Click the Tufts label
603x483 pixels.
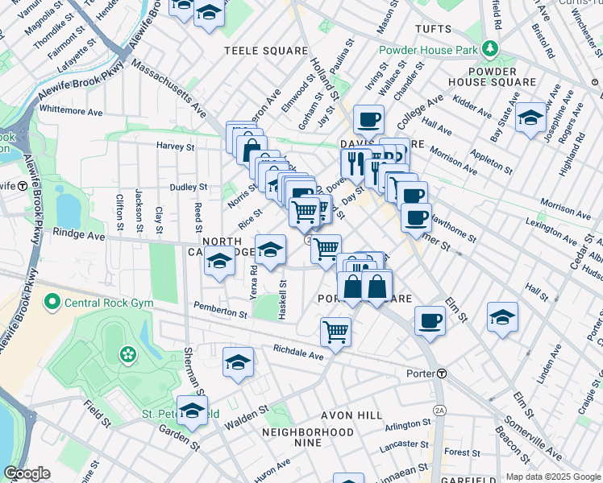tap(434, 29)
